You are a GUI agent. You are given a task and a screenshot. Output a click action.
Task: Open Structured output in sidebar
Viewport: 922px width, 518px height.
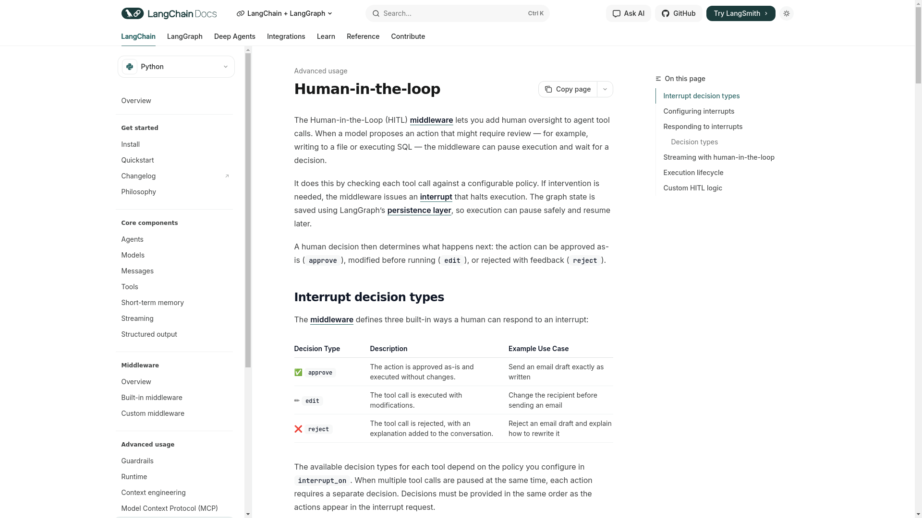(x=174, y=334)
